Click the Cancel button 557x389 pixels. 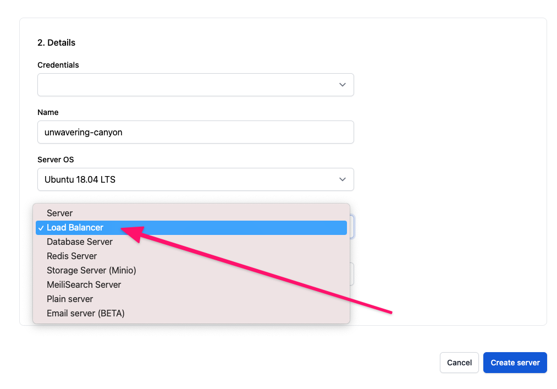pyautogui.click(x=459, y=363)
